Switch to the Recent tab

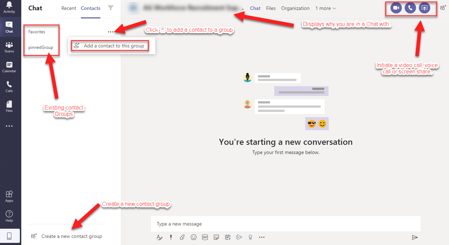[x=69, y=8]
